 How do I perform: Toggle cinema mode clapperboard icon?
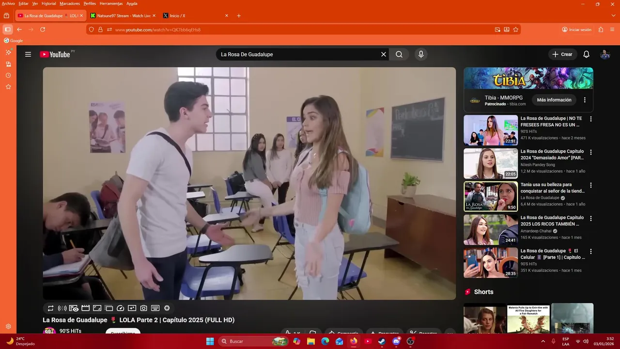click(x=85, y=308)
